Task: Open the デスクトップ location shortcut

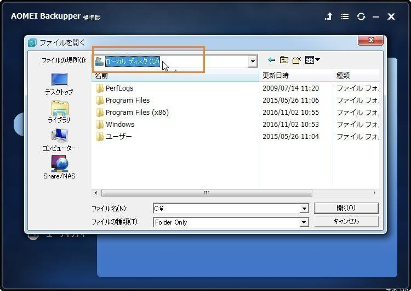Action: click(x=59, y=85)
